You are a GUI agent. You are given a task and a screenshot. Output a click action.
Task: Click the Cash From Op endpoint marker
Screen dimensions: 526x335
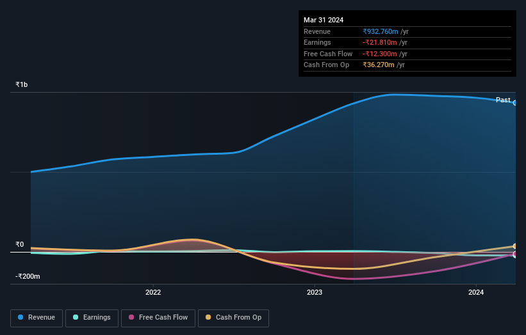click(x=515, y=246)
